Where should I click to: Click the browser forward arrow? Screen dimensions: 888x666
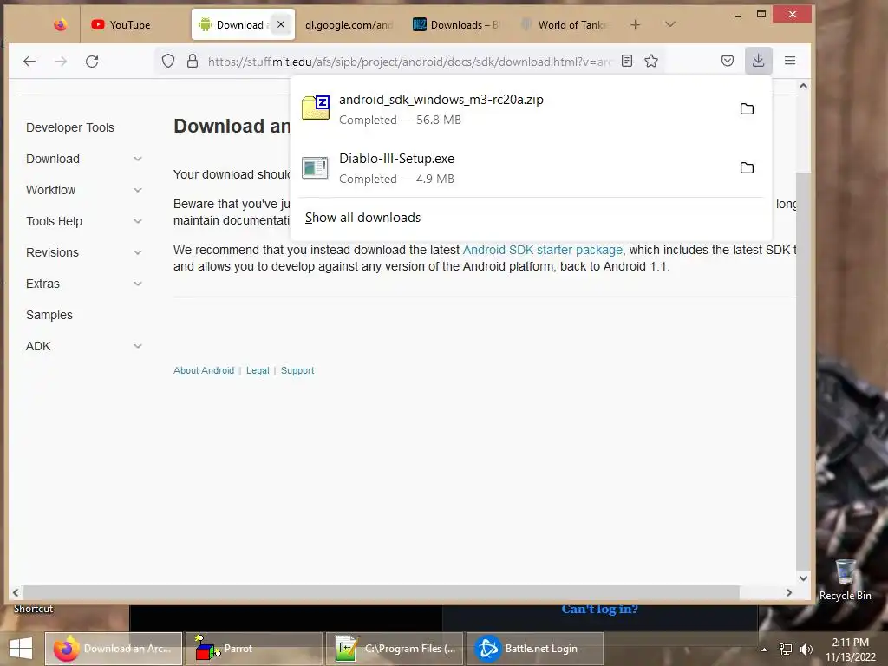pos(61,62)
